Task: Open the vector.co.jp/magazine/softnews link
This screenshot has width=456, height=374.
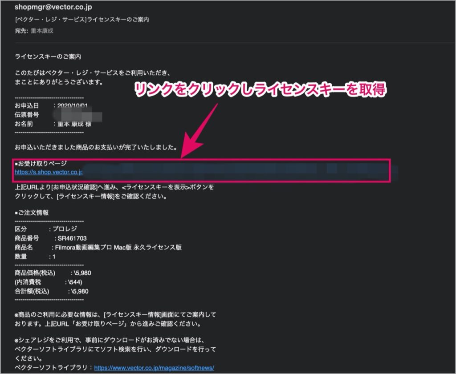Action: (x=154, y=368)
